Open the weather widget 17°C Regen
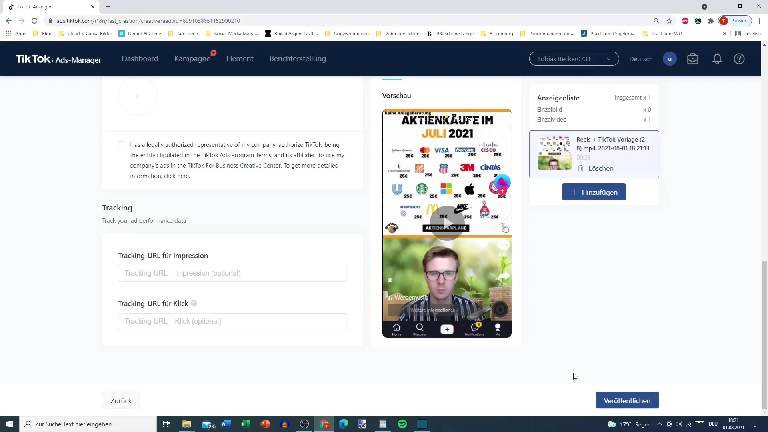This screenshot has width=768, height=432. [629, 424]
